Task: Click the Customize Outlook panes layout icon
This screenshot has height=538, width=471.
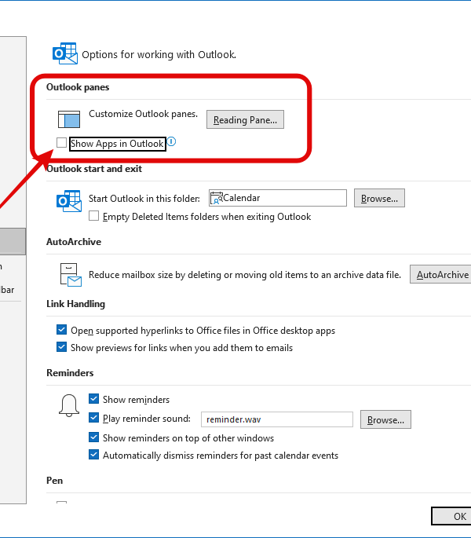Action: (x=69, y=119)
